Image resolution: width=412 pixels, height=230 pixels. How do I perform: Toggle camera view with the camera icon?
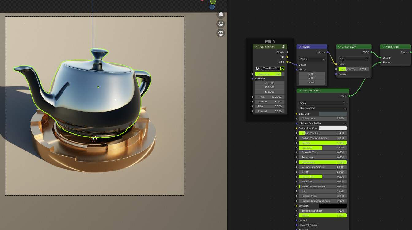point(221,33)
